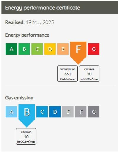Click the emission box under Energy performance
This screenshot has width=118, height=152.
point(89,73)
